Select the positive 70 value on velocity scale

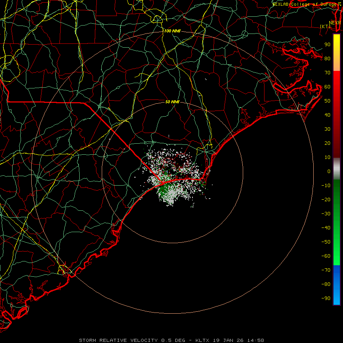(327, 73)
